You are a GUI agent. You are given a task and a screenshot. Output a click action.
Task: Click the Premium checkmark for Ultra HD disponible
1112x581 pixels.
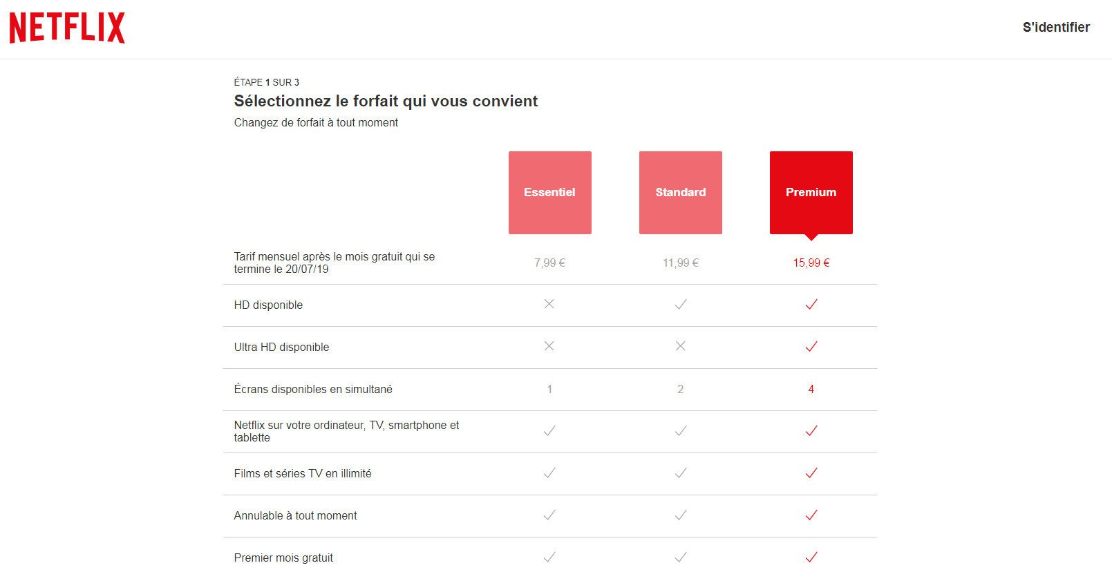coord(811,346)
